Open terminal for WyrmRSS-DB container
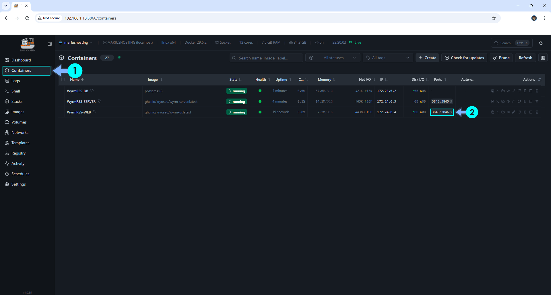551x295 pixels. pos(498,91)
